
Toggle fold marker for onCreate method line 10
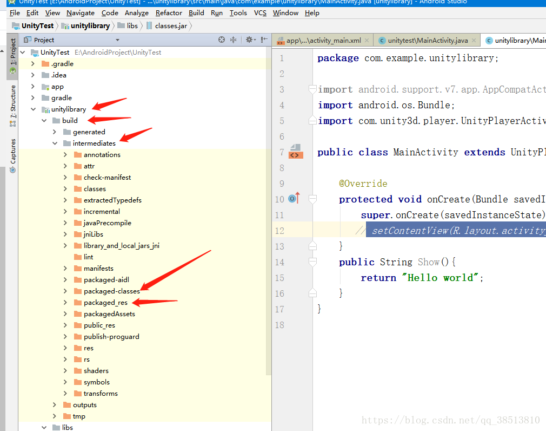(312, 199)
